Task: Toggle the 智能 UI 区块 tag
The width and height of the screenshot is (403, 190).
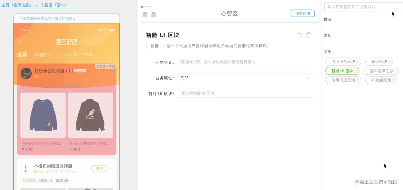Action: (x=342, y=71)
